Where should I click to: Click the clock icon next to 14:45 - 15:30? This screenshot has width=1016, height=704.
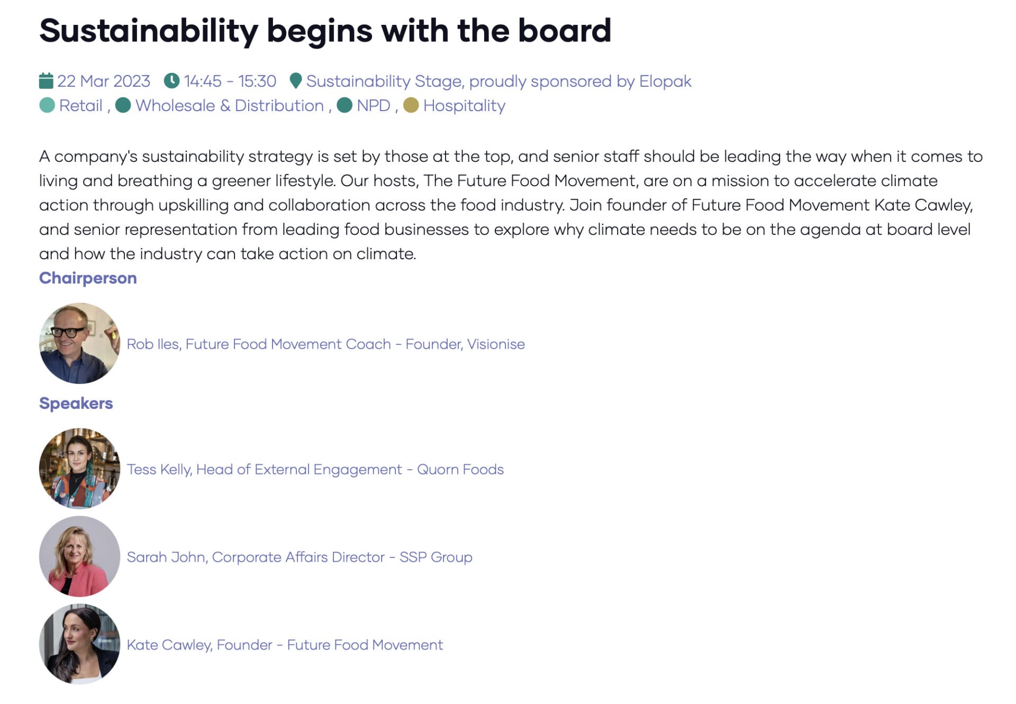(171, 81)
